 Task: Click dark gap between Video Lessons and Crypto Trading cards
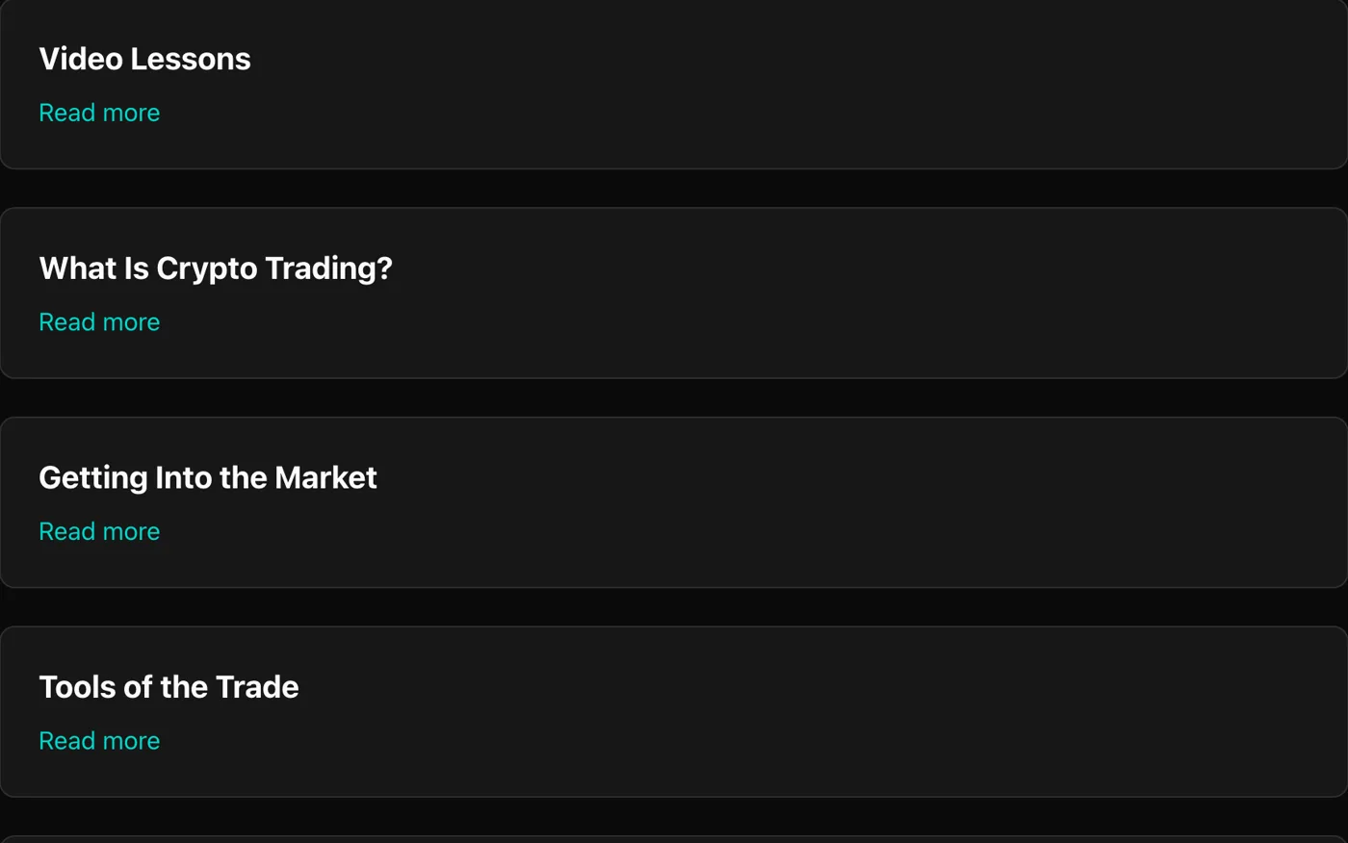coord(674,189)
